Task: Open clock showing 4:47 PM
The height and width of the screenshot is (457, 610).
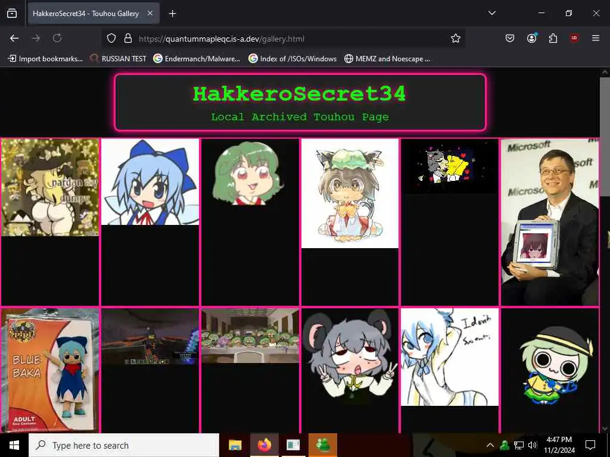Action: click(559, 445)
